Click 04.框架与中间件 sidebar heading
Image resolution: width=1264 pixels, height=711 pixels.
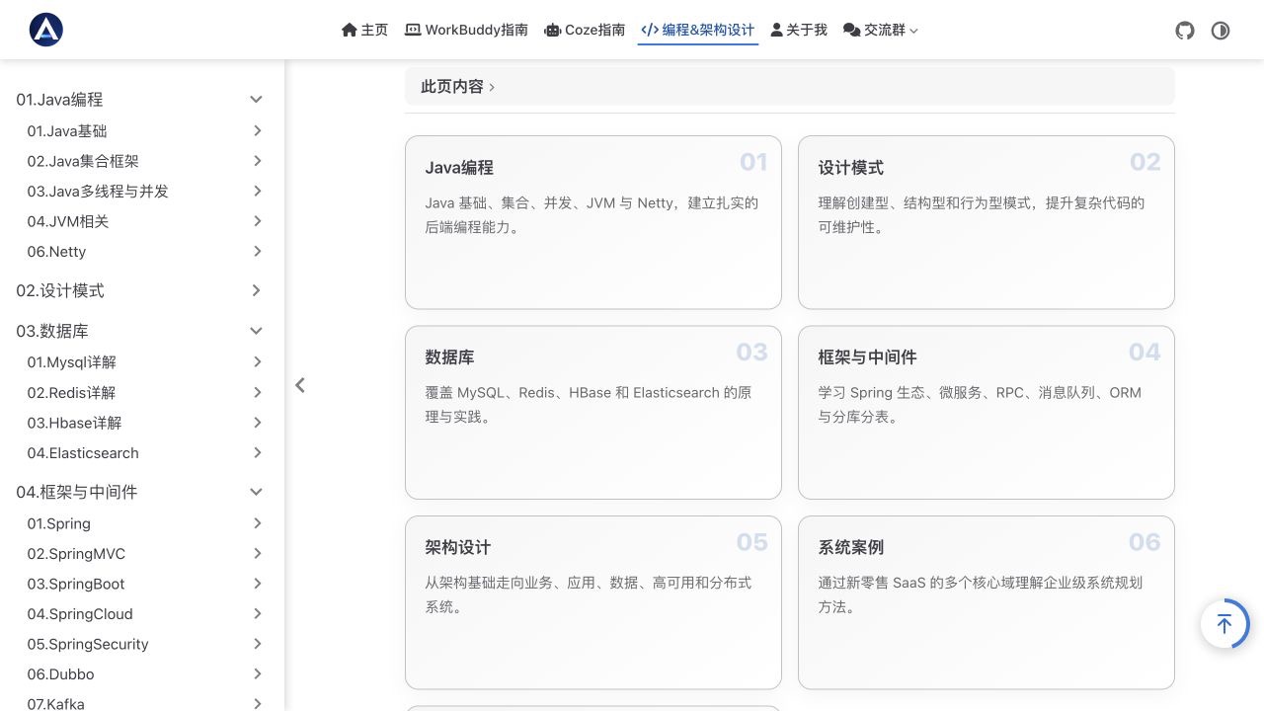click(77, 492)
